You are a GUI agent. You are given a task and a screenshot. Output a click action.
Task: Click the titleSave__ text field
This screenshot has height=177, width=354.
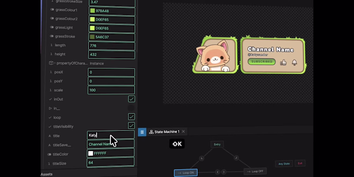[x=111, y=144]
